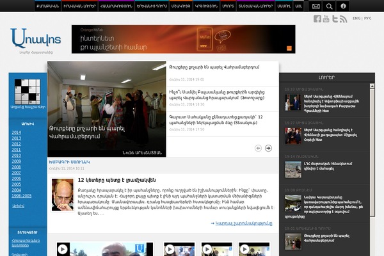Open first slider headline dated 19:01
Viewport: 384px width, 256px height.
tap(214, 67)
